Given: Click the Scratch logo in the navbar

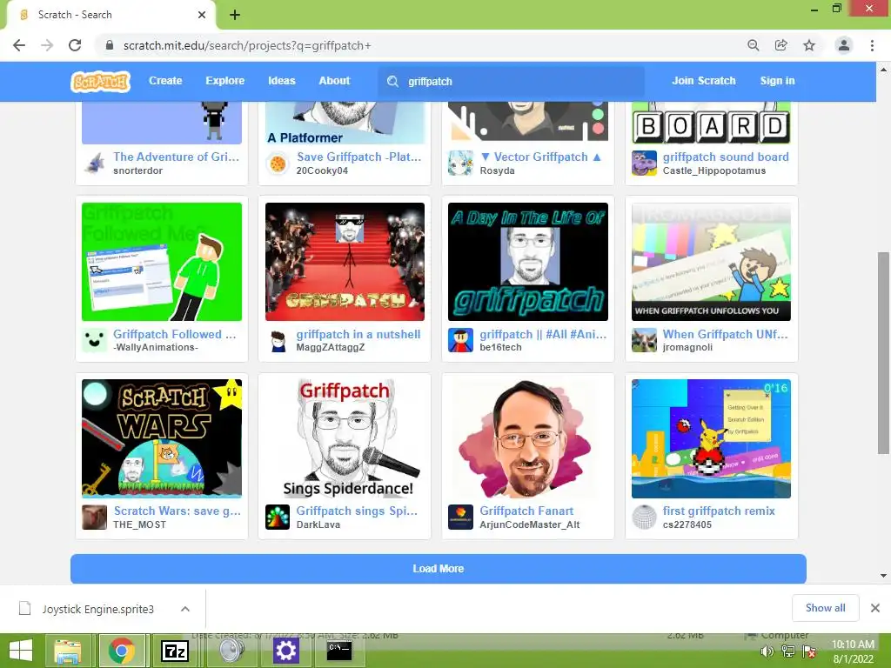Looking at the screenshot, I should coord(100,81).
